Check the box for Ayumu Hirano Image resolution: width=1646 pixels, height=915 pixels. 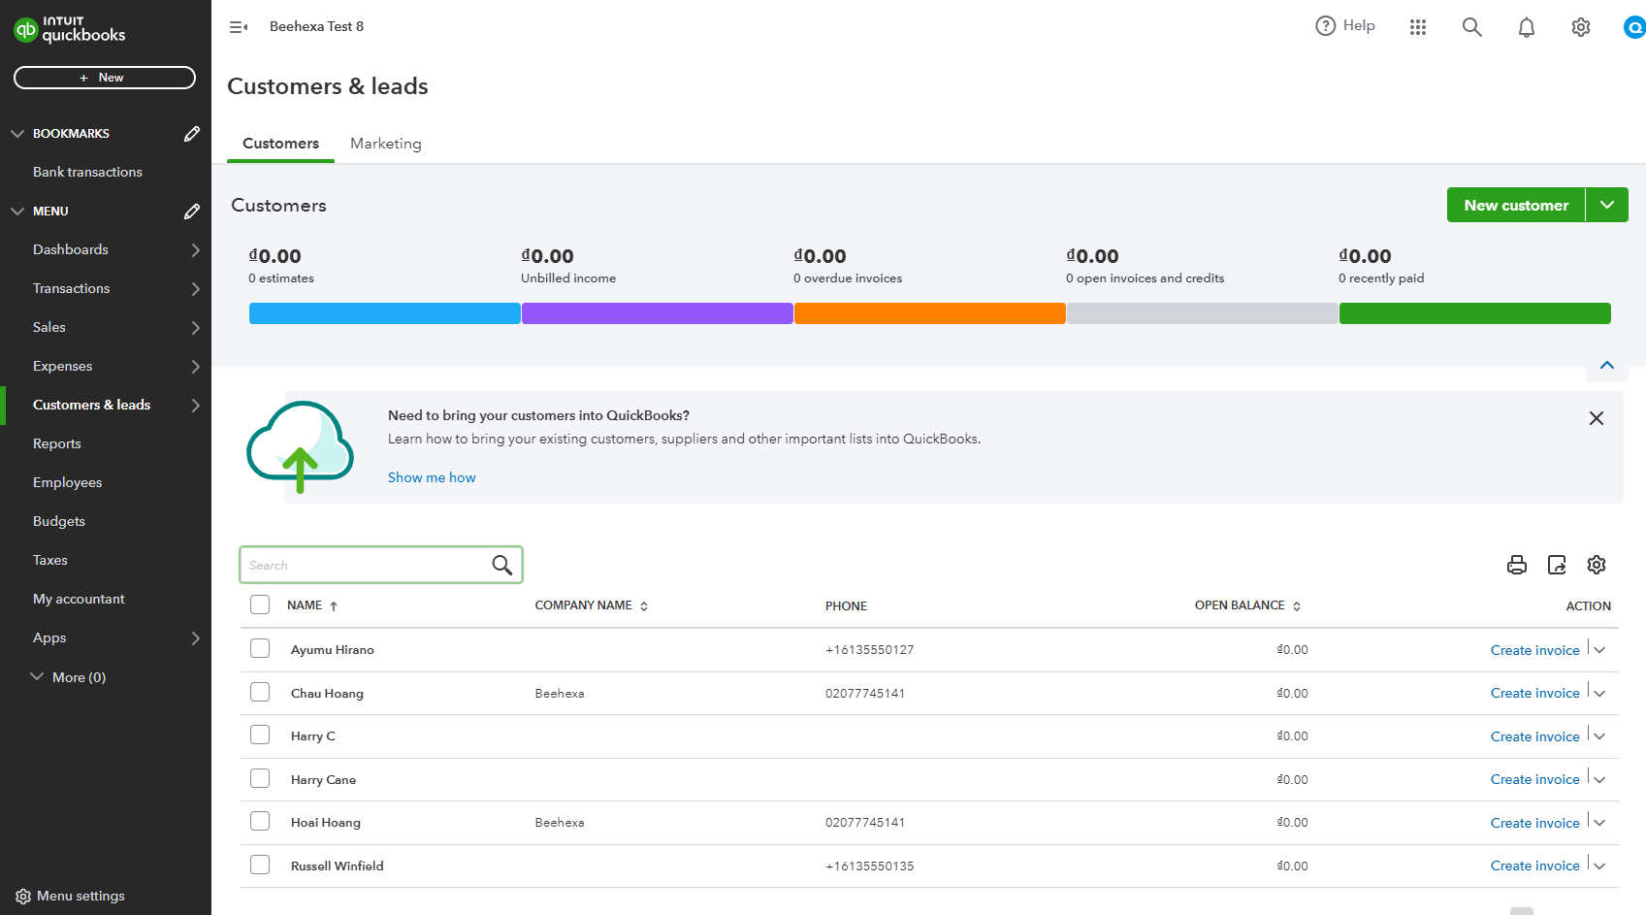click(x=260, y=648)
